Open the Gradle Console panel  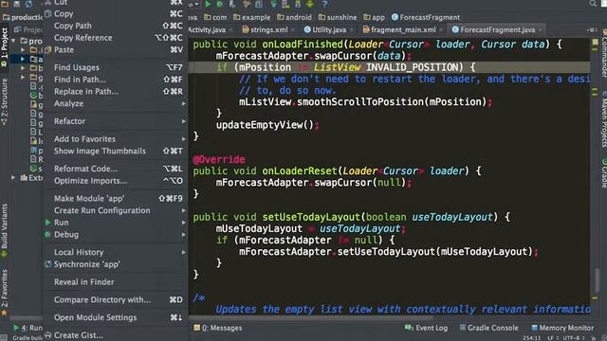[x=489, y=328]
